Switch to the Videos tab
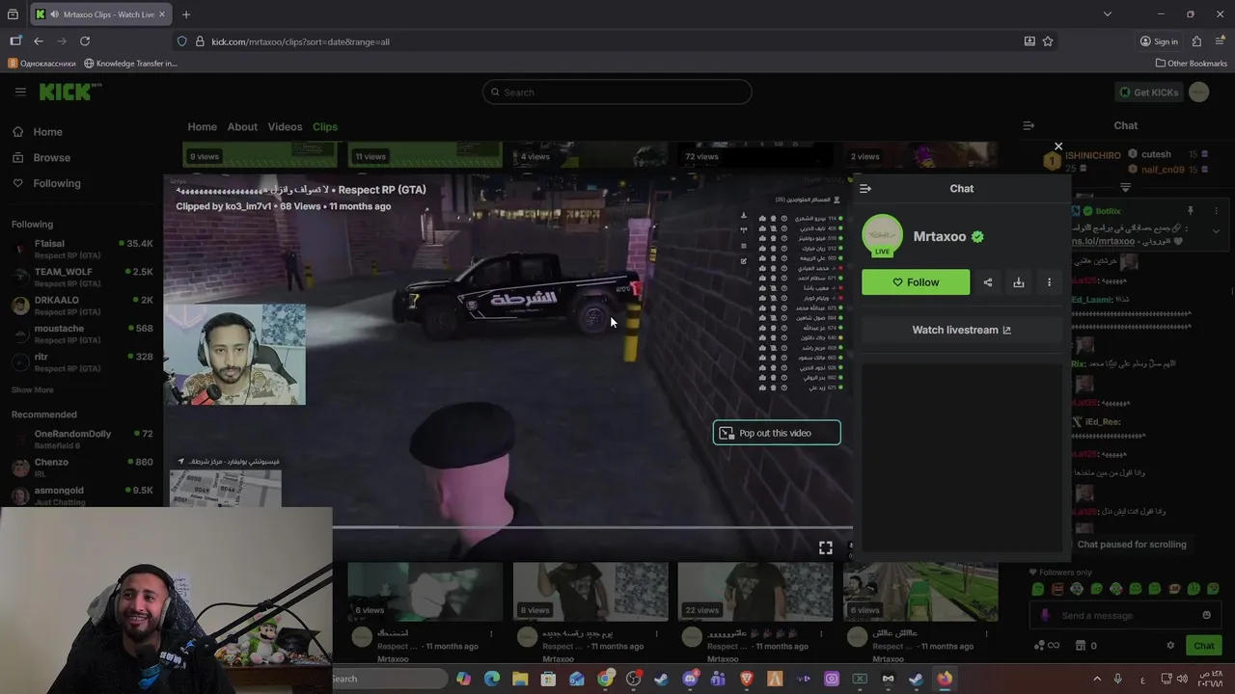This screenshot has height=694, width=1235. (285, 126)
